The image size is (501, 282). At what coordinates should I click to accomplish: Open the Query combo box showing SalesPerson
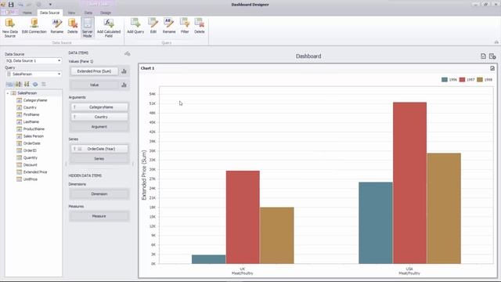33,74
